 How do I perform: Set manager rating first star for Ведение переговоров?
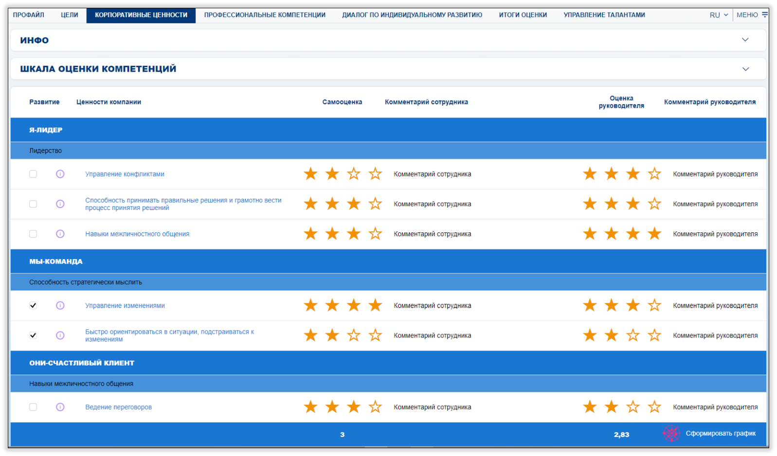pyautogui.click(x=590, y=406)
